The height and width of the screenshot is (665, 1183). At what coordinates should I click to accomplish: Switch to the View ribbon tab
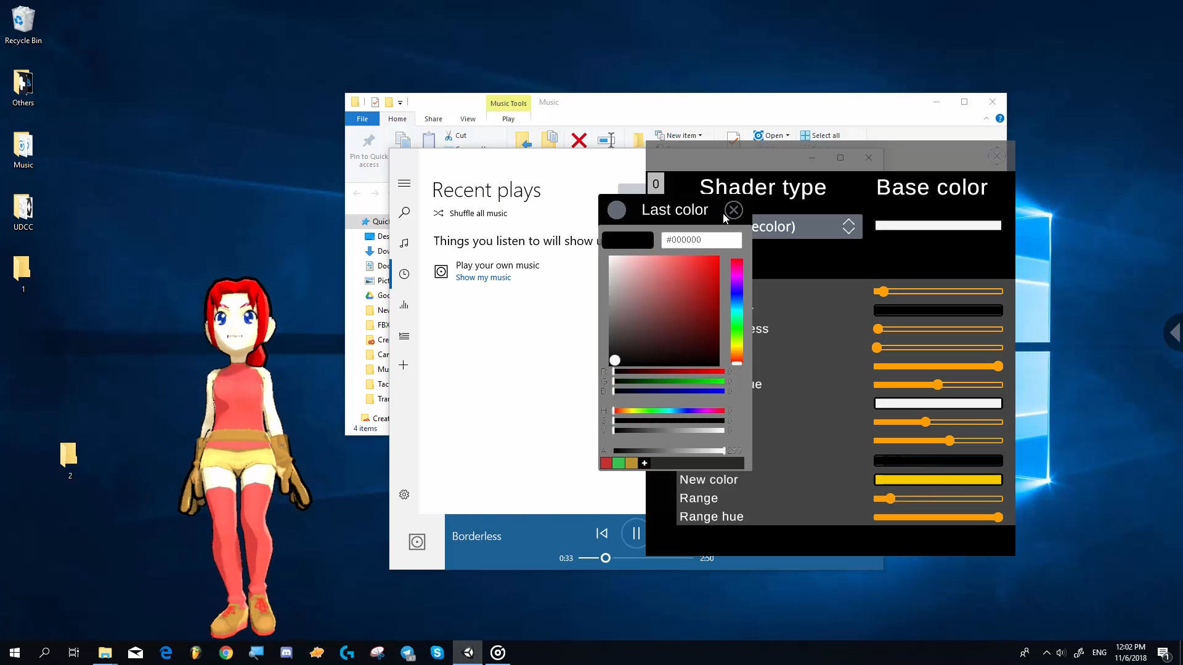click(x=468, y=119)
